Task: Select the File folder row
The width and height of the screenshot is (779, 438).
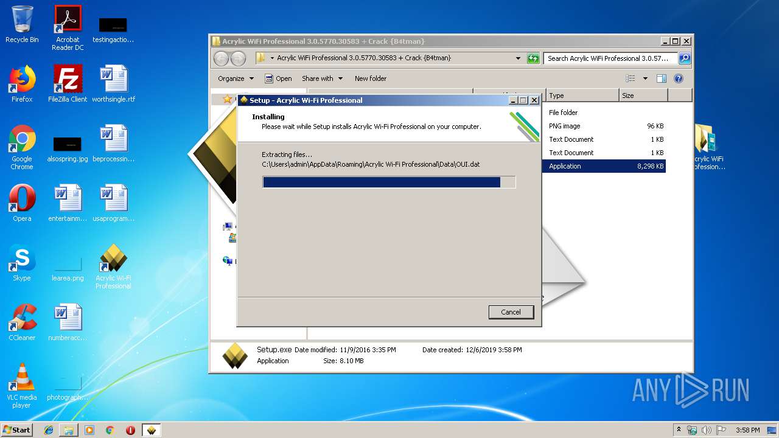Action: click(x=603, y=113)
